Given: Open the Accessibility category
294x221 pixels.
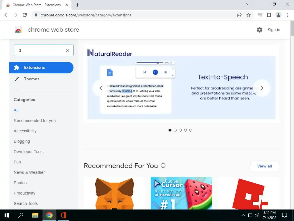Looking at the screenshot, I should click(x=25, y=131).
